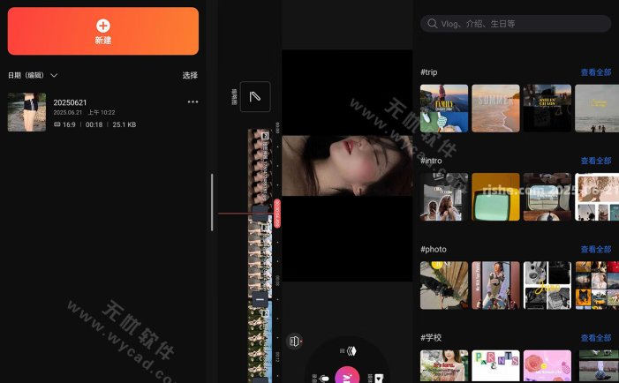Viewport: 619px width, 383px height.
Task: Click the red playhead timecode marker
Action: pyautogui.click(x=277, y=214)
